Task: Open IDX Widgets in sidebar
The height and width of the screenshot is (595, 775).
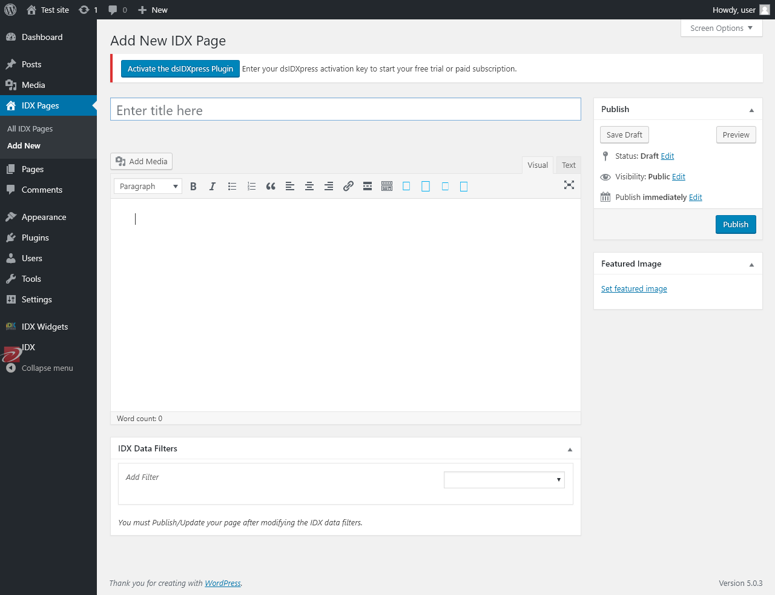Action: click(48, 327)
